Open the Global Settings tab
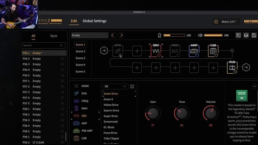 [95, 21]
